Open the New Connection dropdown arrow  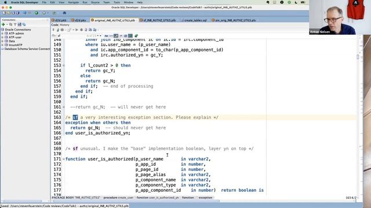[x=7, y=24]
